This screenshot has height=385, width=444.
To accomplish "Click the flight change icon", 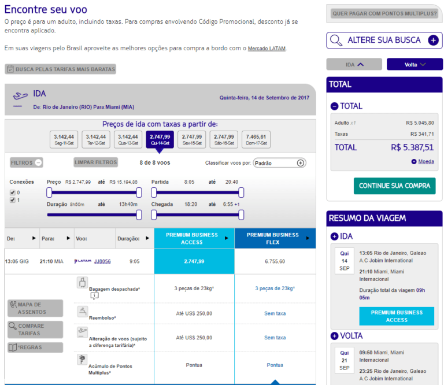I will [82, 332].
